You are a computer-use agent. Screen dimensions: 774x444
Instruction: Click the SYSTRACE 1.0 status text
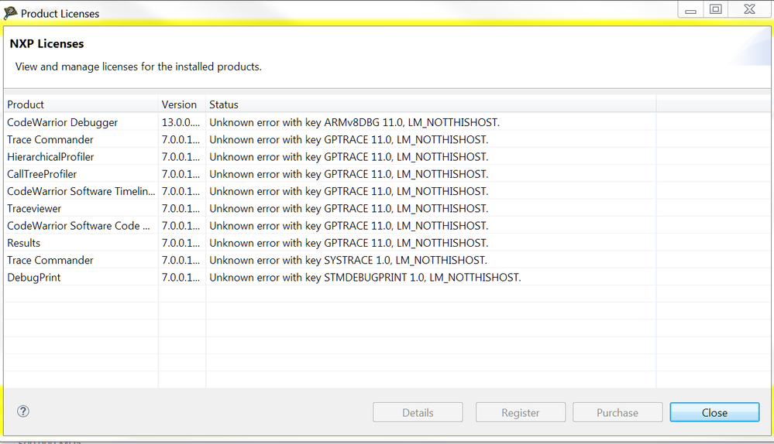pos(348,260)
